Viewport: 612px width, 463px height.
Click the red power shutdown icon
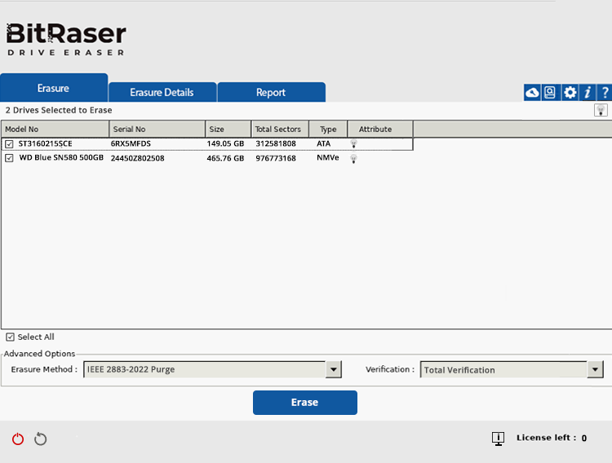(x=18, y=439)
